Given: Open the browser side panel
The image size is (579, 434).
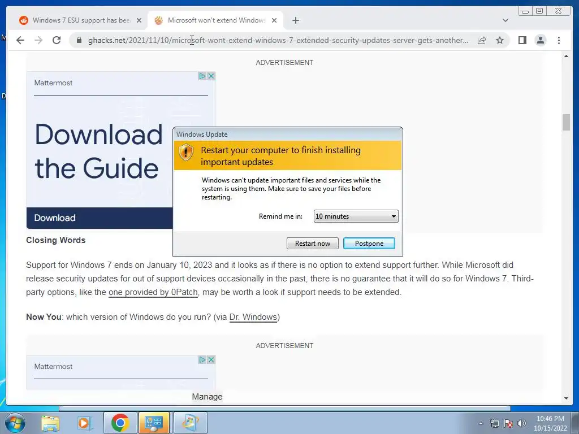Looking at the screenshot, I should (522, 40).
